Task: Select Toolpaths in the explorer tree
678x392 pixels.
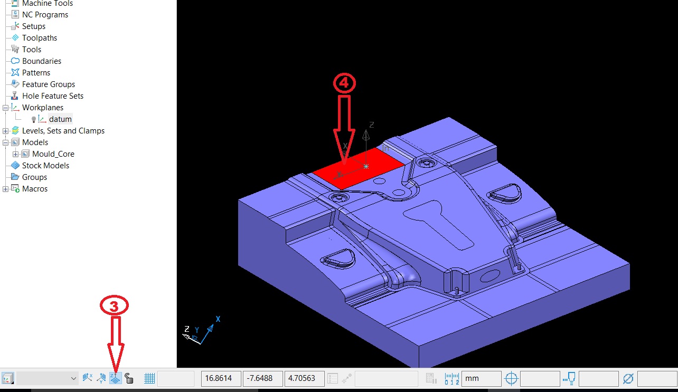Action: tap(40, 37)
